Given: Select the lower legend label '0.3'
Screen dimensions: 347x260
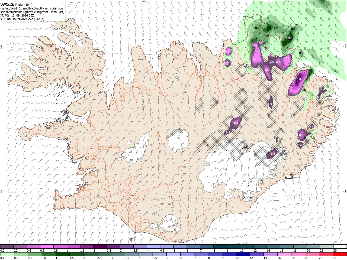Looking at the screenshot, I should tap(16, 258).
